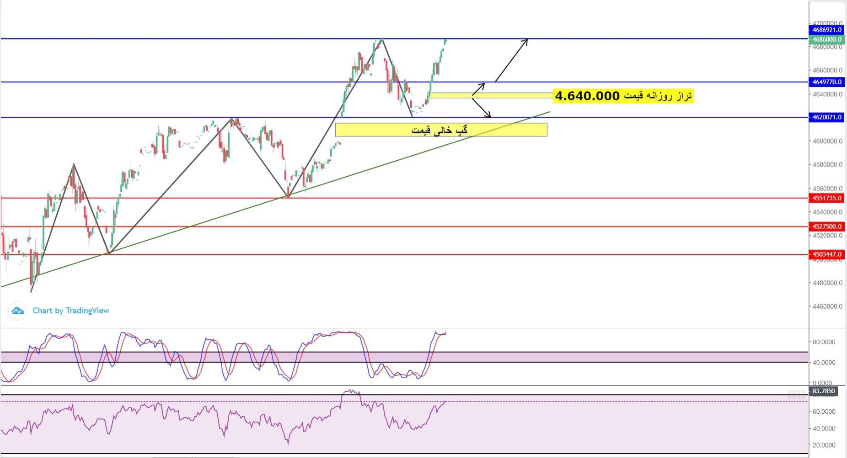Select the red 4551735.0 price label
Screen dimensions: 847x458
(x=826, y=198)
